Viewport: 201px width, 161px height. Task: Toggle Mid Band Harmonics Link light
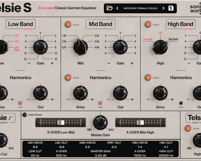coord(100,103)
